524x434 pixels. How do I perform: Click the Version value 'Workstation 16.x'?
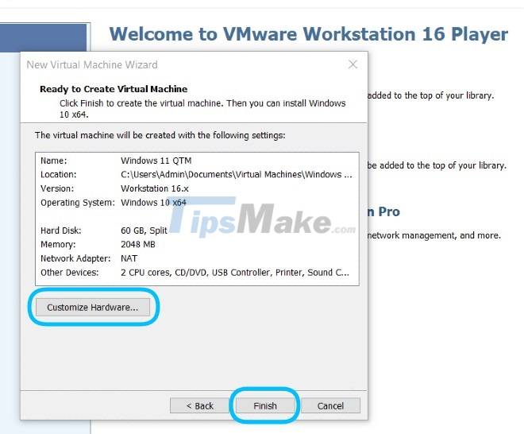(154, 188)
